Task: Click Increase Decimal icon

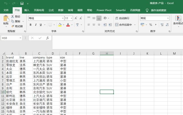Action: click(162, 25)
